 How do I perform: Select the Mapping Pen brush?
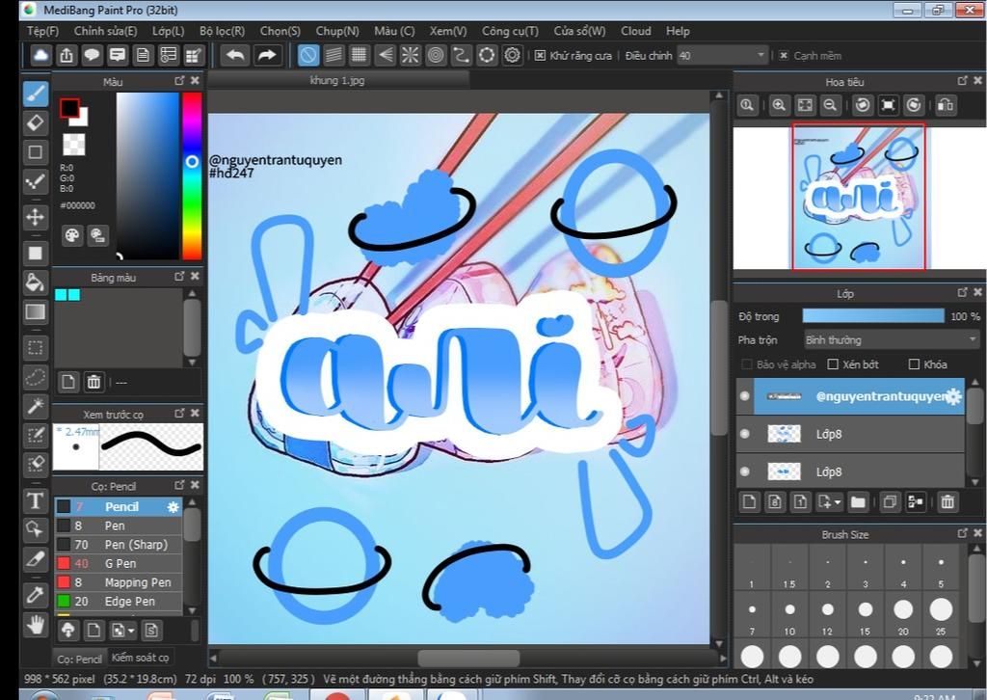119,582
